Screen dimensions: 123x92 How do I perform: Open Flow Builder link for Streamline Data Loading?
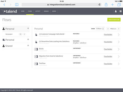pos(108,42)
